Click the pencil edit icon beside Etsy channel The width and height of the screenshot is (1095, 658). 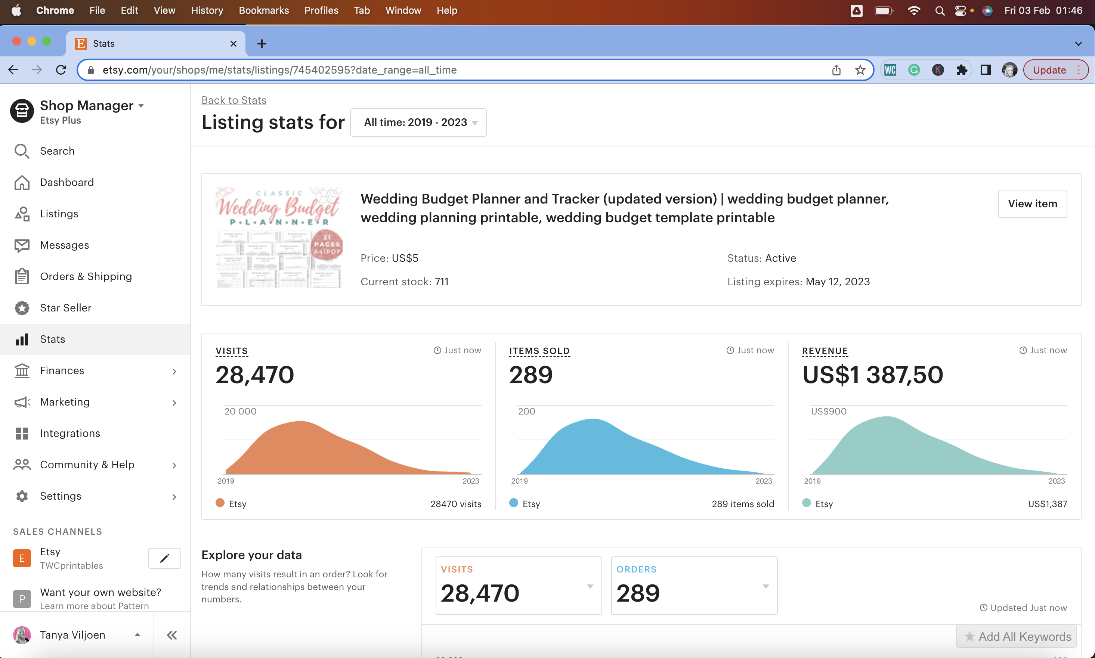(x=164, y=558)
